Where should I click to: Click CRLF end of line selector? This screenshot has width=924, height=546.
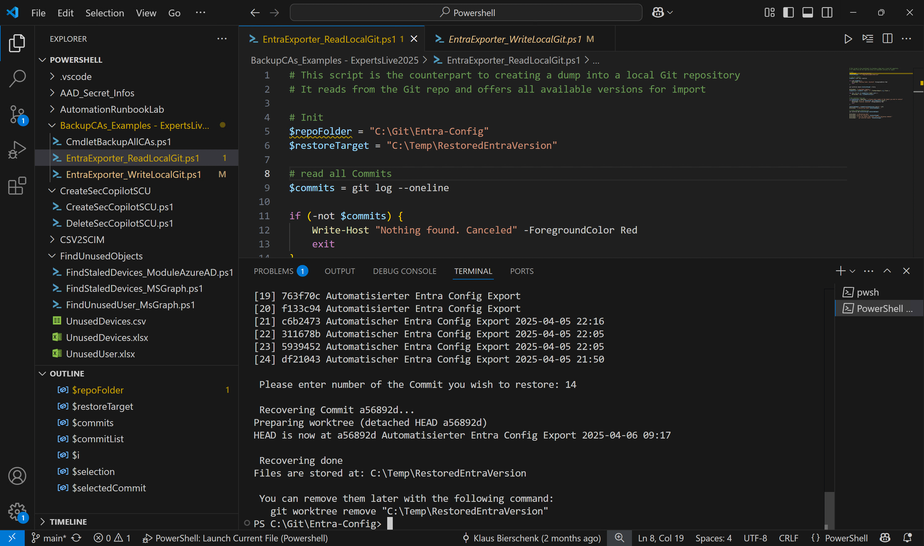pos(789,538)
